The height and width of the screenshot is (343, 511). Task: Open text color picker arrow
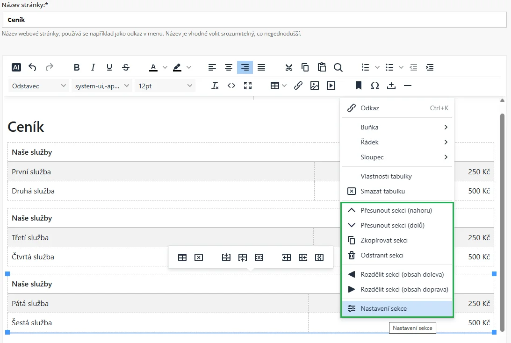[165, 67]
